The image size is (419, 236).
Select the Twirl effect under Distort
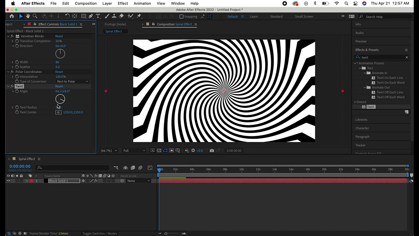click(371, 107)
